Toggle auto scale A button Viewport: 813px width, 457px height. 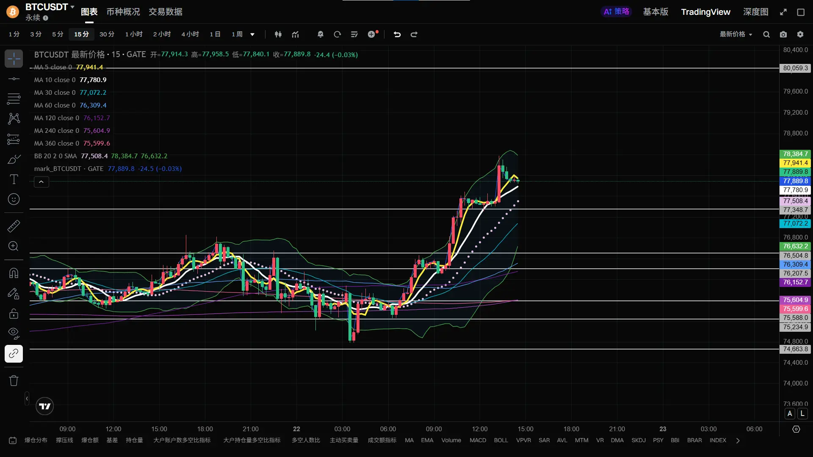(x=790, y=414)
